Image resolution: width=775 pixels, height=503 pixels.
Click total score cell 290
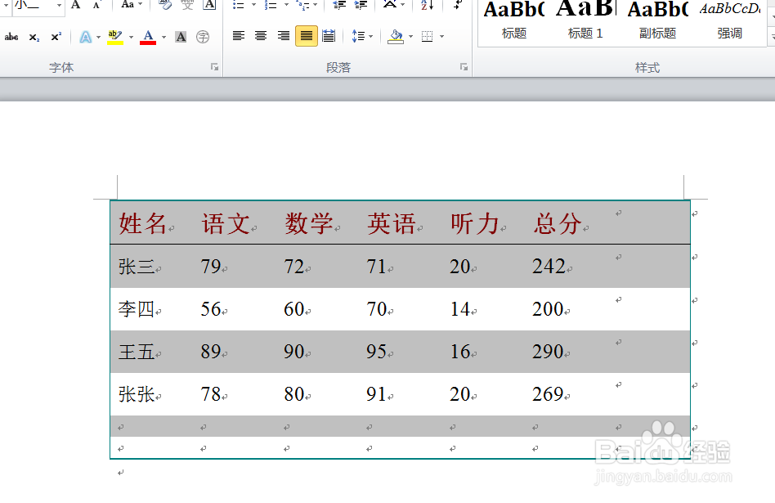(x=548, y=352)
